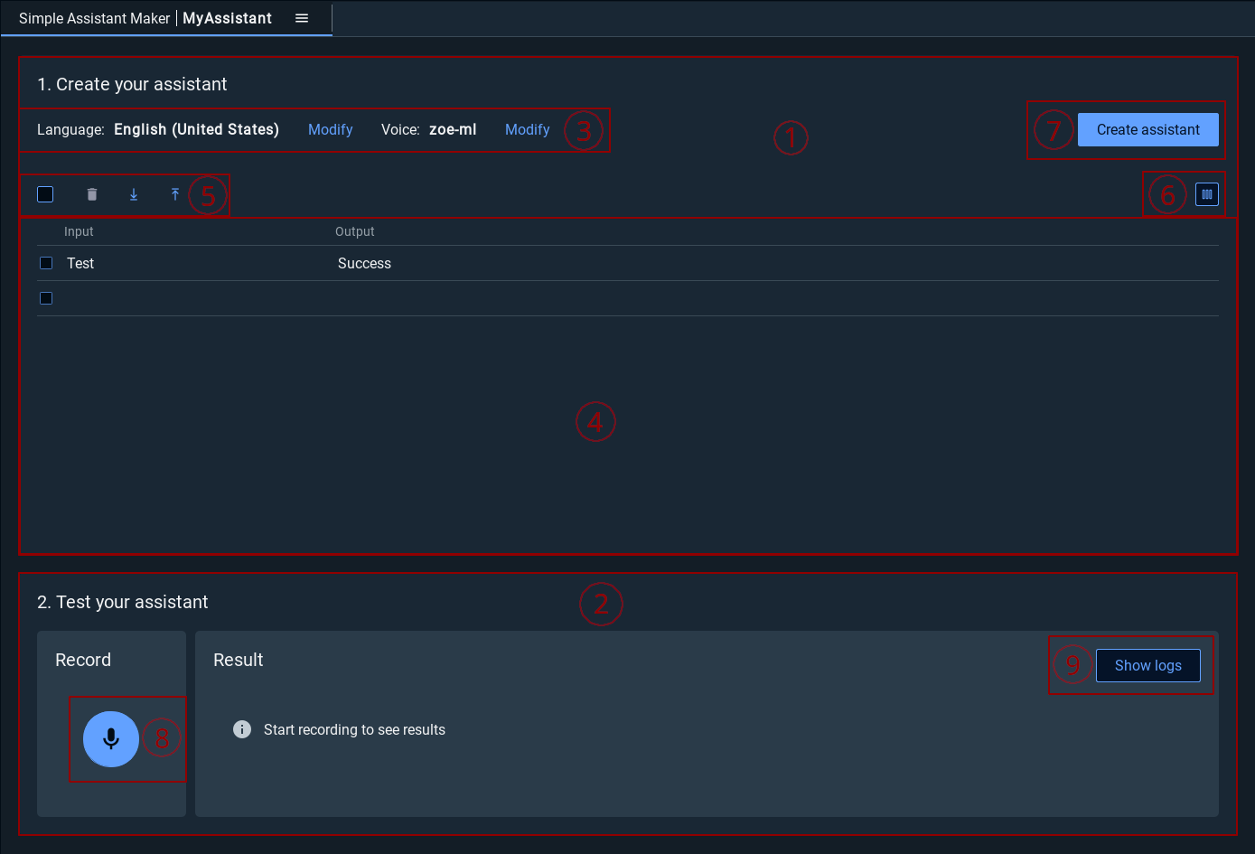Toggle the column view icon
Image resolution: width=1255 pixels, height=854 pixels.
(1206, 194)
